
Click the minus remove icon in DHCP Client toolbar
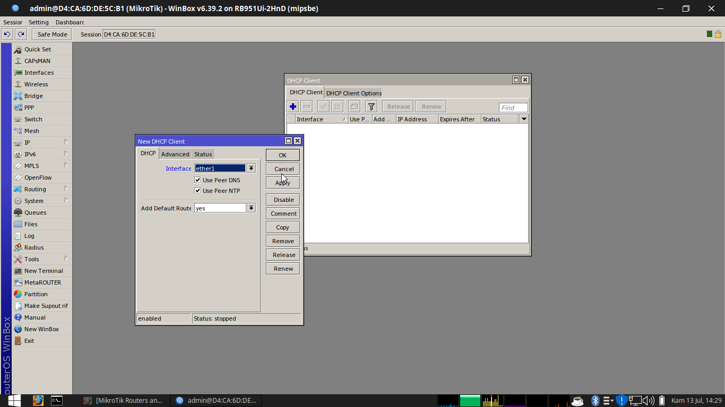307,107
